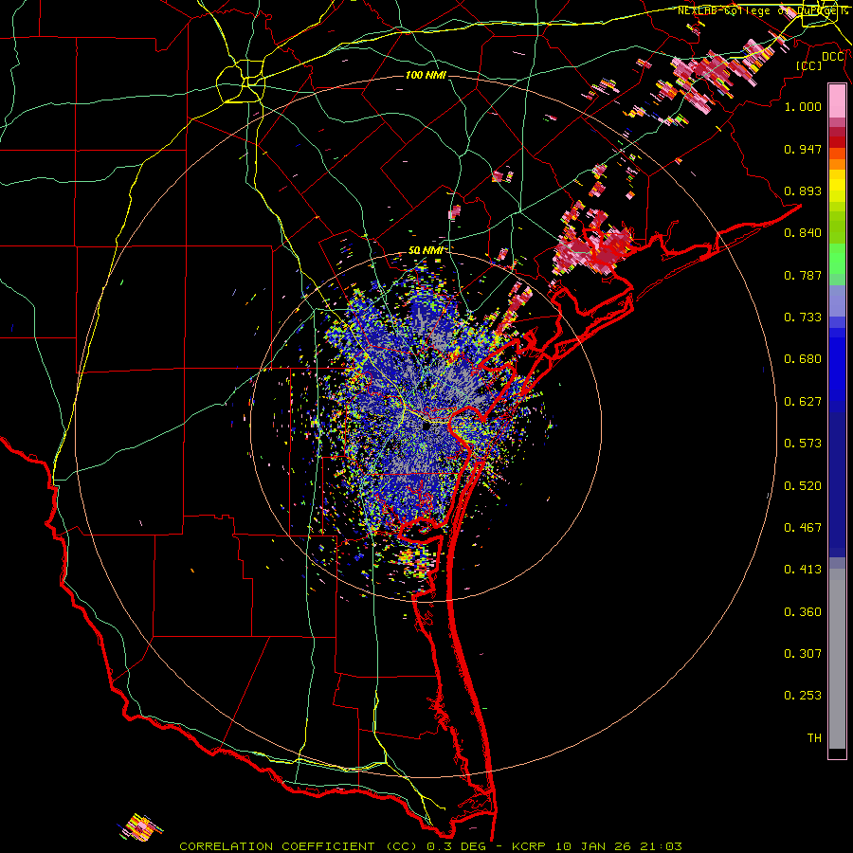Click the 0.680 scale value
Viewport: 853px width, 853px height.
(x=803, y=359)
